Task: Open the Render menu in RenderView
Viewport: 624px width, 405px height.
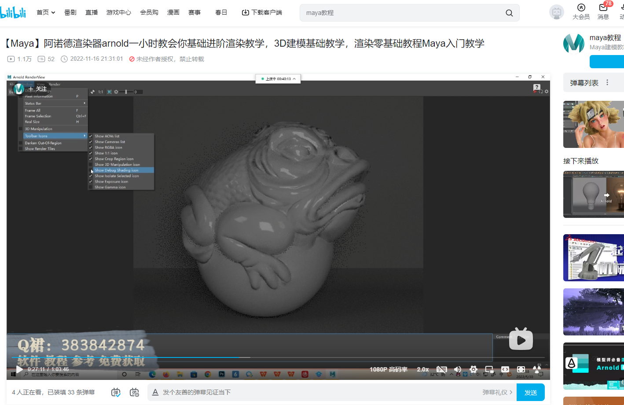Action: click(x=55, y=84)
